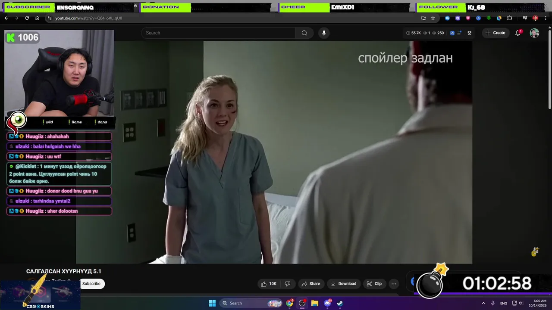This screenshot has height=310, width=552.
Task: Open the Chrome profile avatar
Action: (x=535, y=18)
